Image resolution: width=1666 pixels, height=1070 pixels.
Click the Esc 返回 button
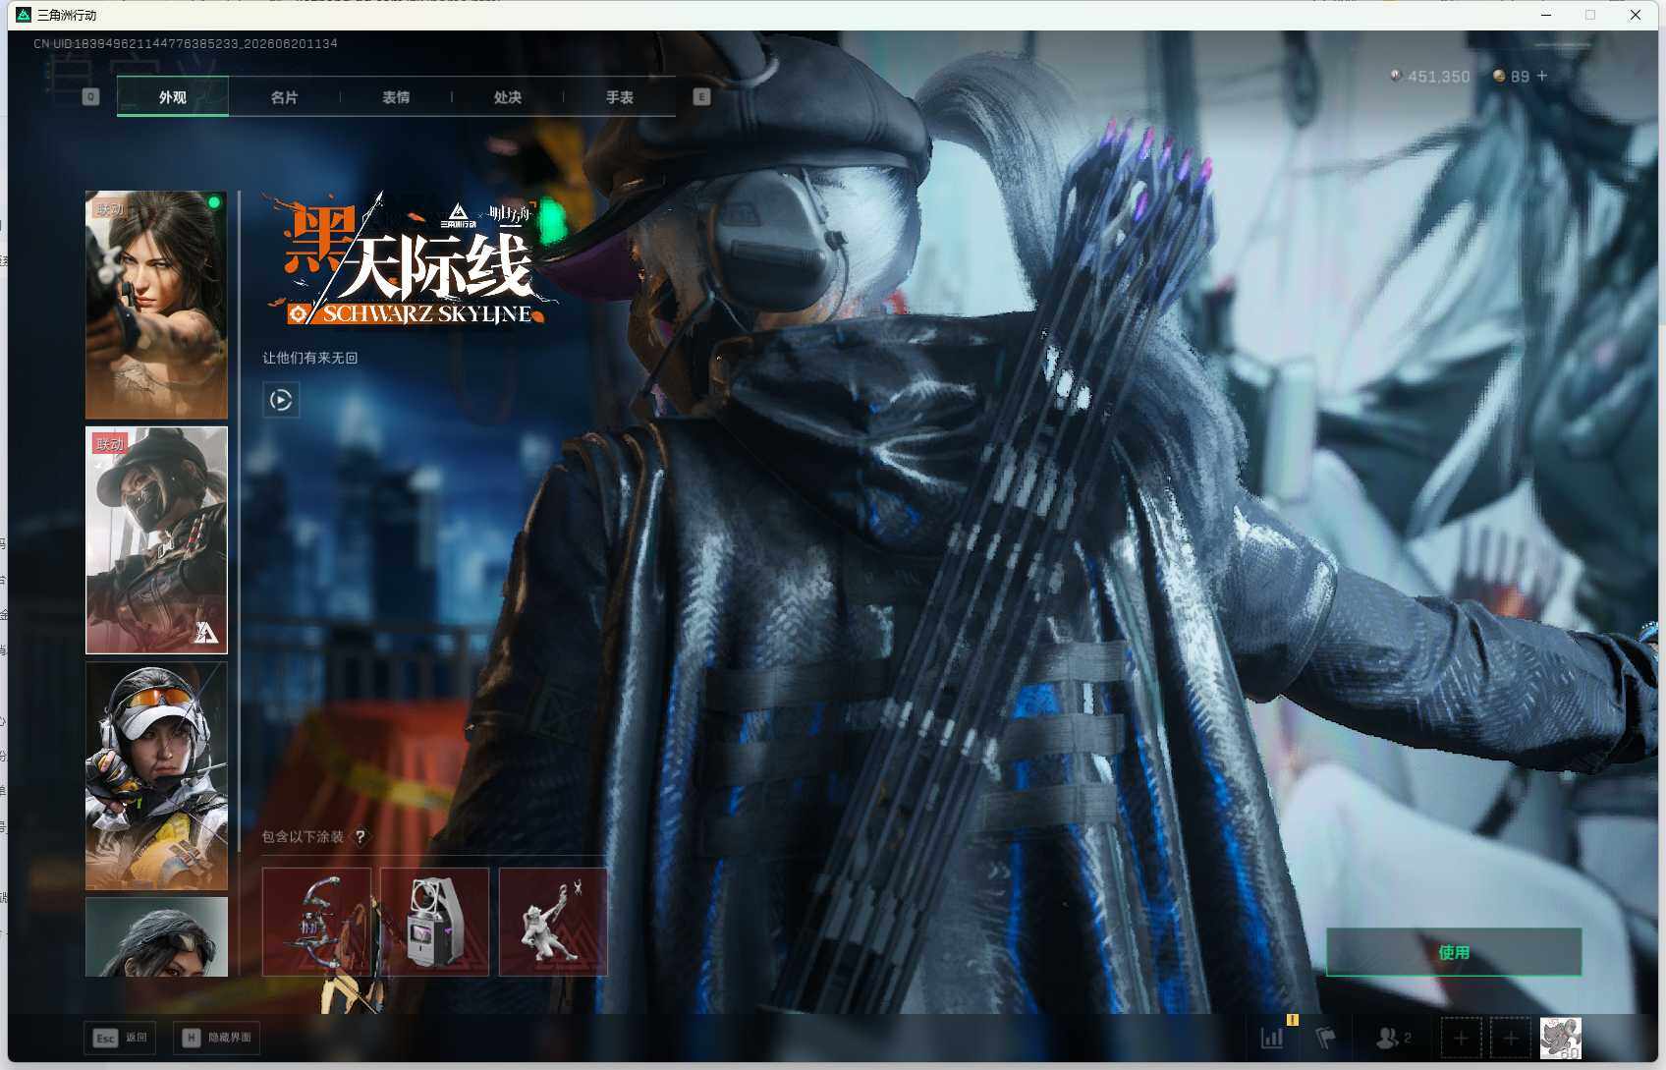tap(121, 1038)
